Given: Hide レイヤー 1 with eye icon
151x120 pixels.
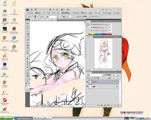Looking at the screenshot, I should click(87, 82).
